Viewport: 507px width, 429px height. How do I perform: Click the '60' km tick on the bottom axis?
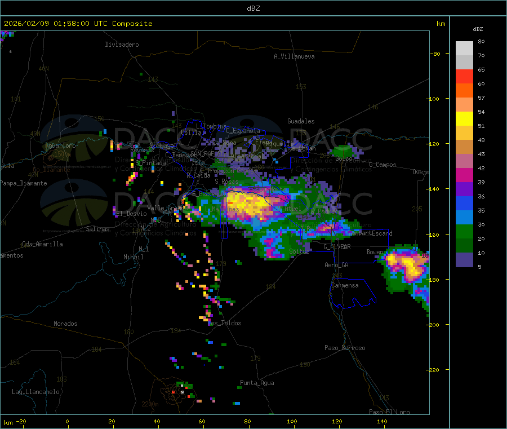[202, 421]
